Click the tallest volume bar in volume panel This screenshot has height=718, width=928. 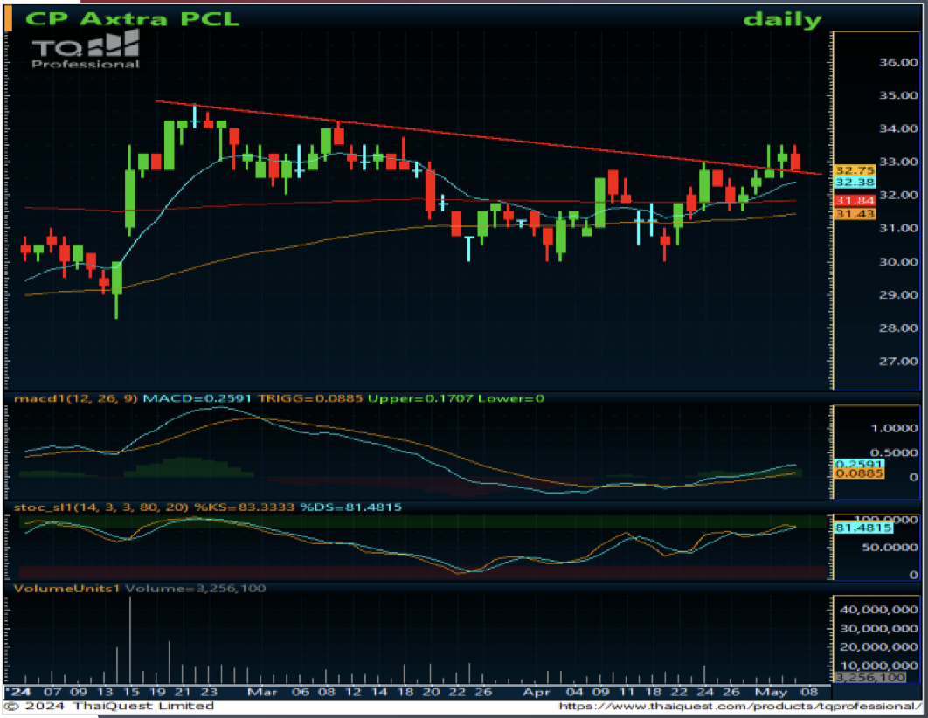tap(130, 640)
